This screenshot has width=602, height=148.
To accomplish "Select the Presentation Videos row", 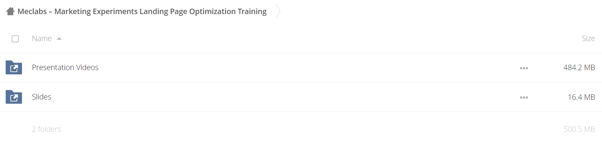I will 301,68.
